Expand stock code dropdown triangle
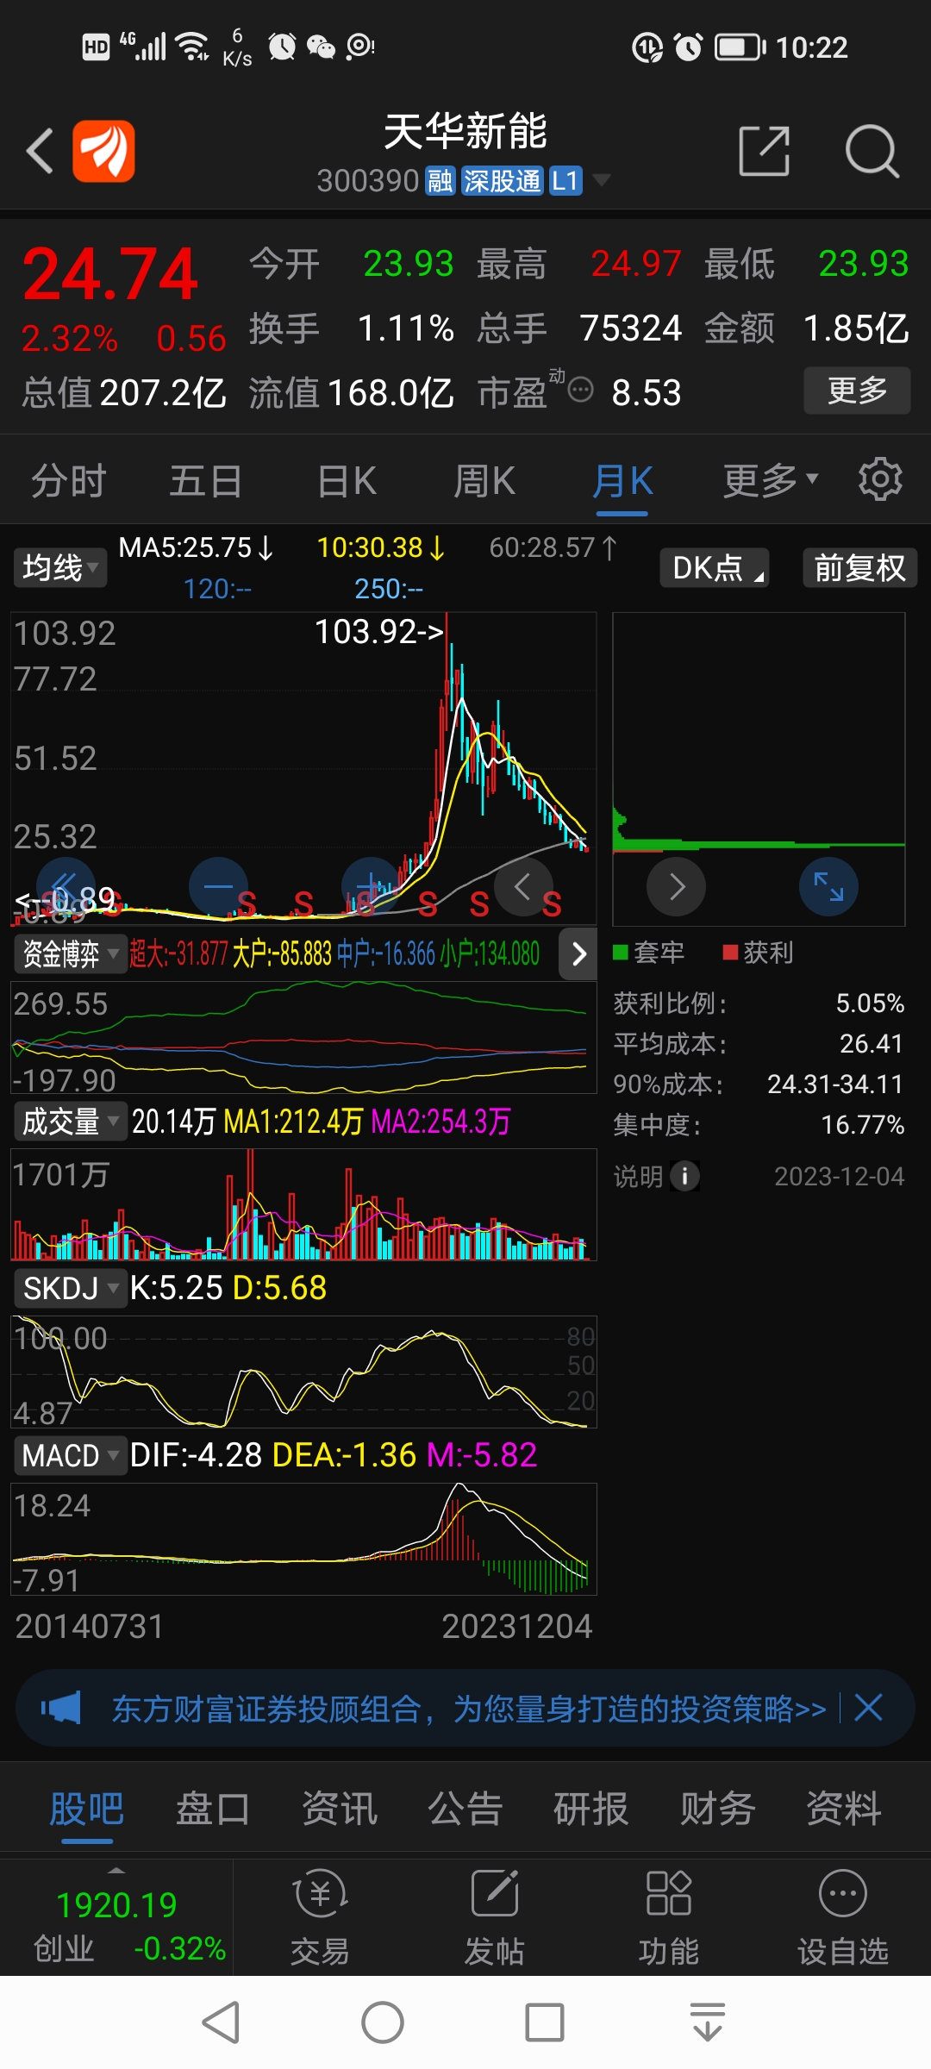This screenshot has width=931, height=2069. coord(602,179)
